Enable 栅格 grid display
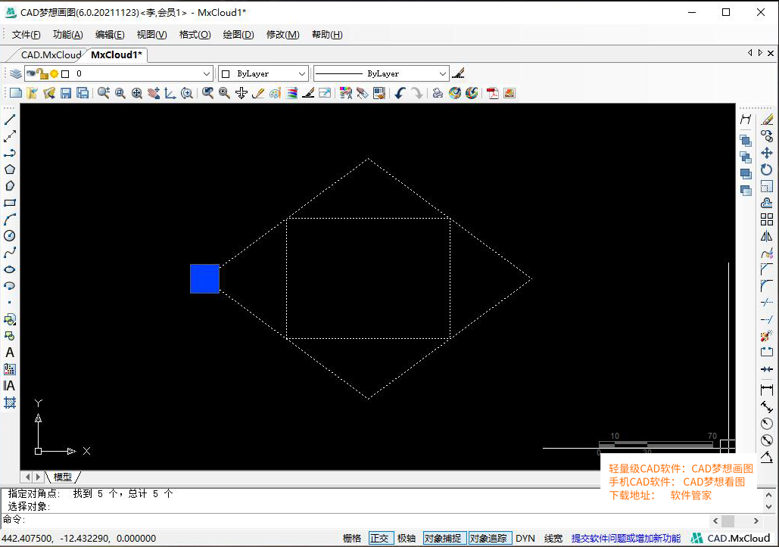The image size is (779, 547). tap(351, 538)
